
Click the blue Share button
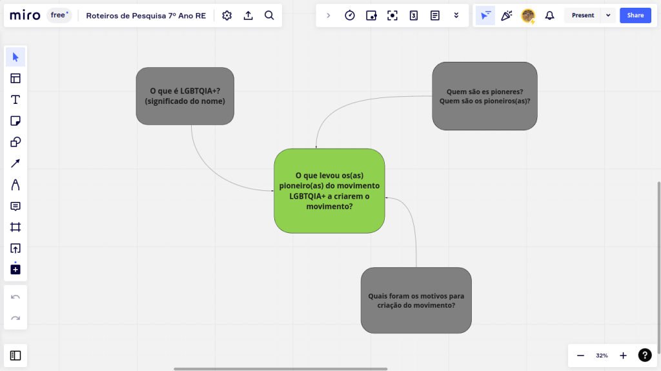click(x=635, y=15)
